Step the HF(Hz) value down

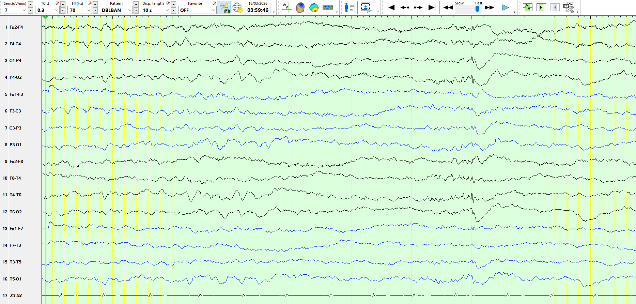pos(95,10)
